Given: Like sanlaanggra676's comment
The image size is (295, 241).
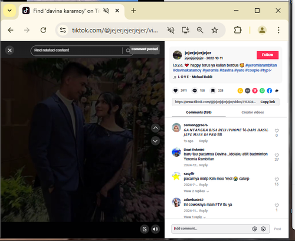Looking at the screenshot, I should pyautogui.click(x=277, y=131).
